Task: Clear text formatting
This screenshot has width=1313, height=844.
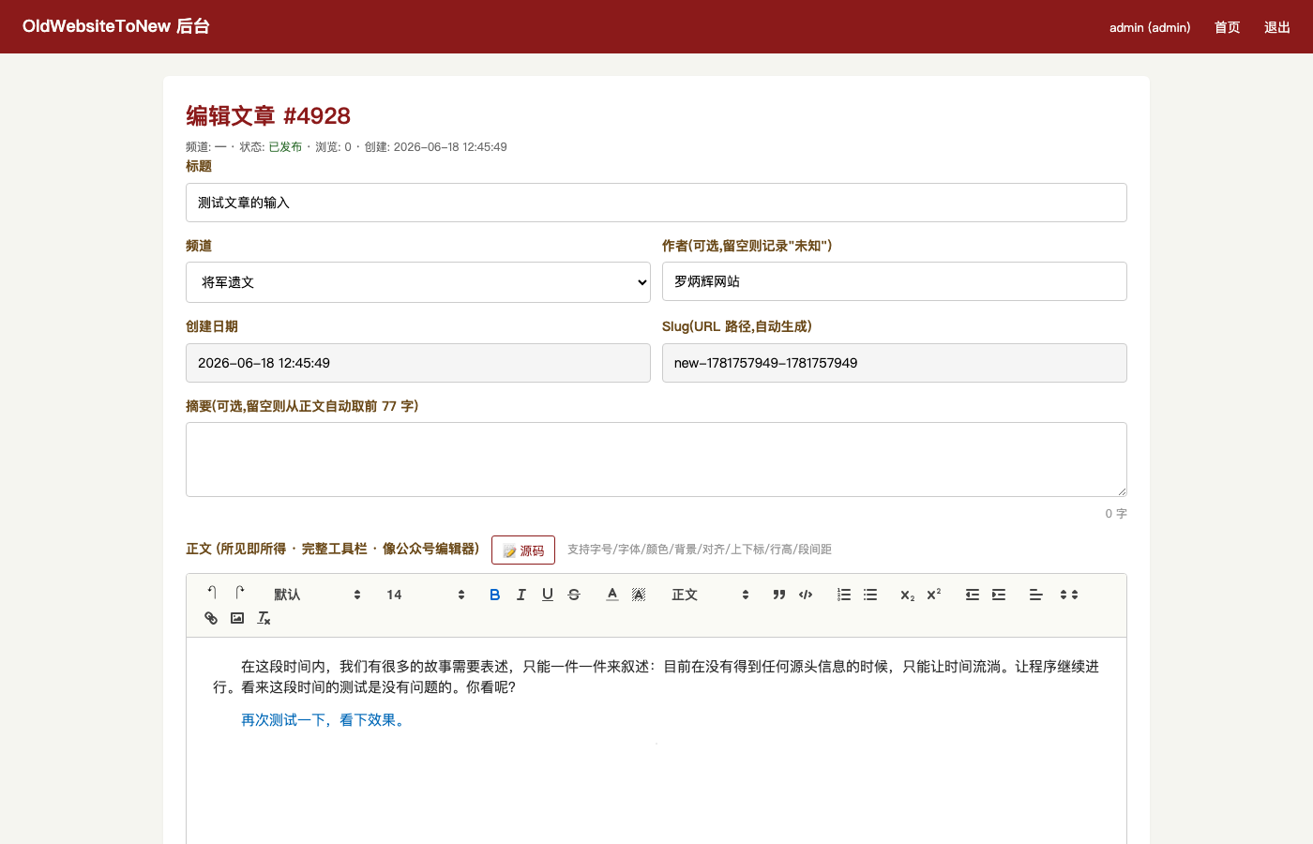Action: point(264,618)
